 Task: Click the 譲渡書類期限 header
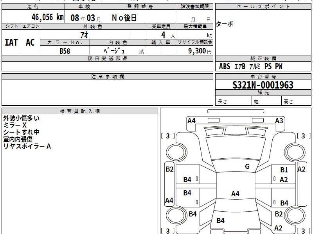pos(195,7)
